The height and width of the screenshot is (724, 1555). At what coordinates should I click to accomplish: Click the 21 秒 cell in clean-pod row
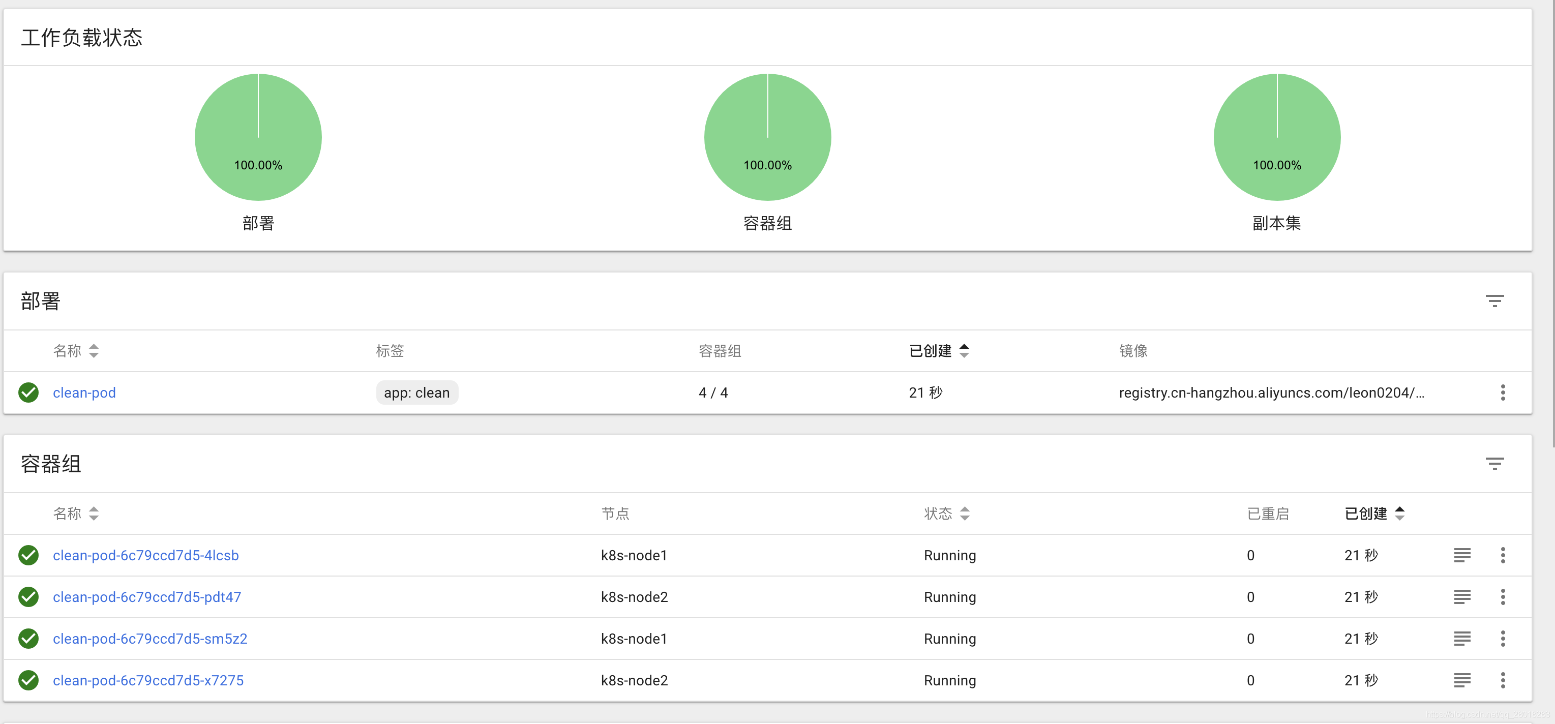pos(925,393)
